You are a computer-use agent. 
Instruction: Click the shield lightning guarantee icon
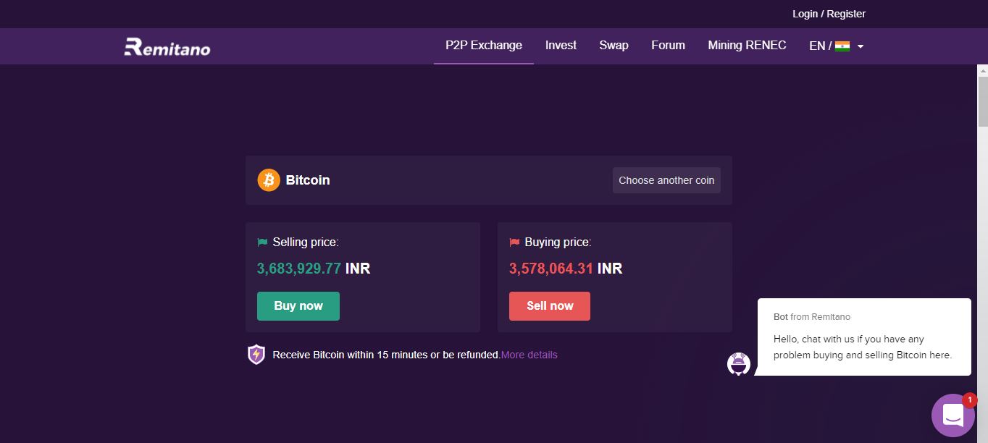click(x=256, y=355)
